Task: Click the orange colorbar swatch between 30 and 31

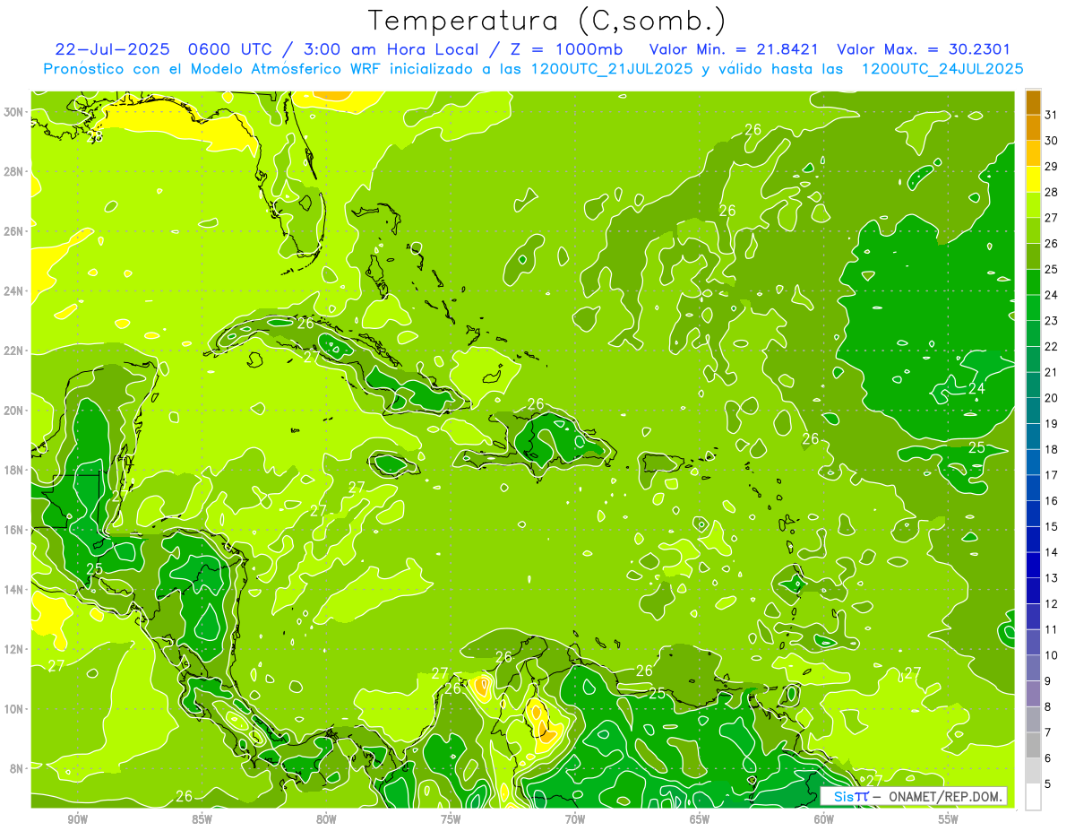Action: coord(1033,128)
